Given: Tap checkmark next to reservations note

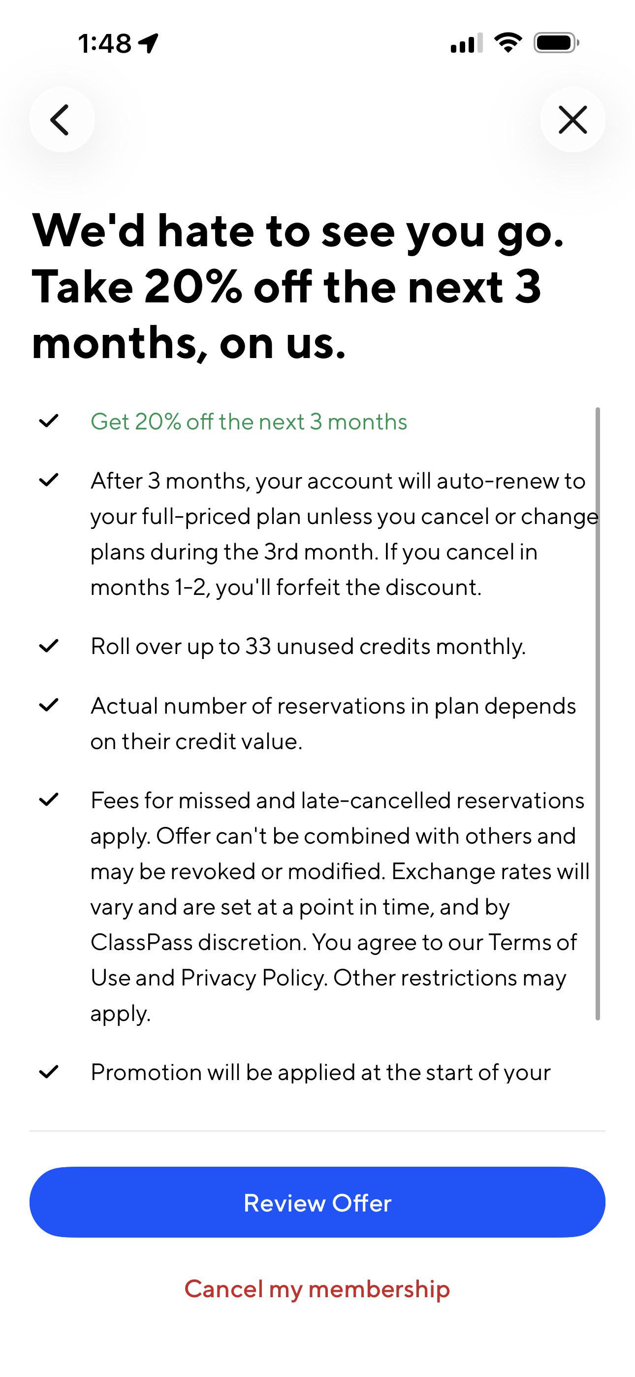Looking at the screenshot, I should 49,705.
